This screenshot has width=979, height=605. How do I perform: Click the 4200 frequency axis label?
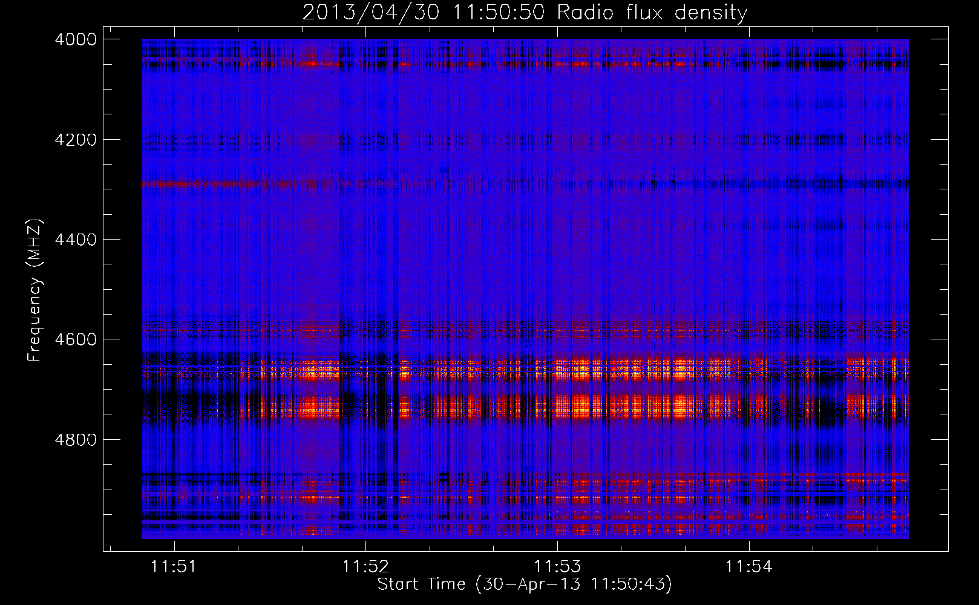click(x=76, y=140)
